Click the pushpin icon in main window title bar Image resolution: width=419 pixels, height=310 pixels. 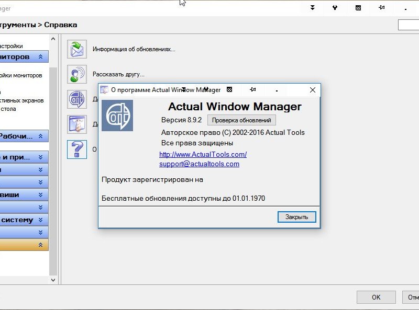pyautogui.click(x=382, y=8)
